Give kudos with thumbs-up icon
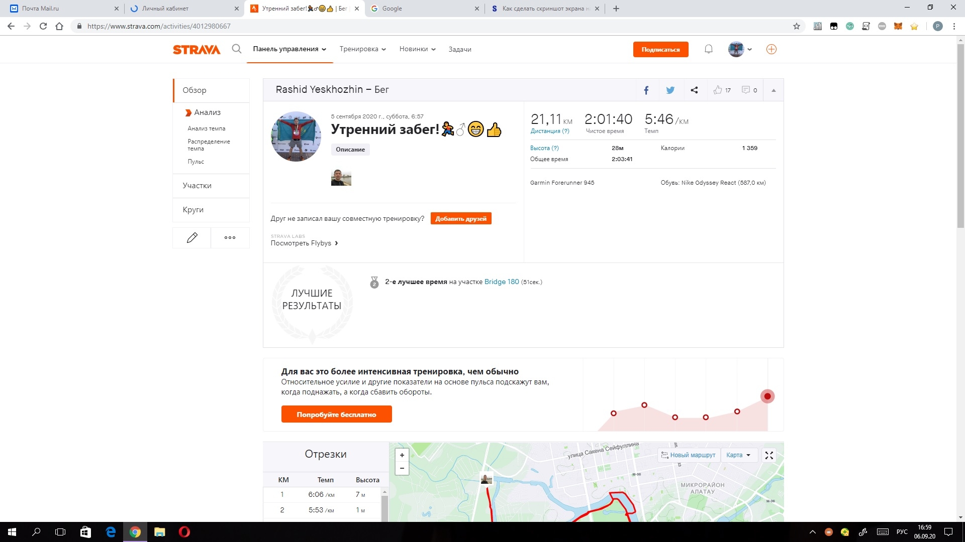This screenshot has height=542, width=965. (718, 90)
